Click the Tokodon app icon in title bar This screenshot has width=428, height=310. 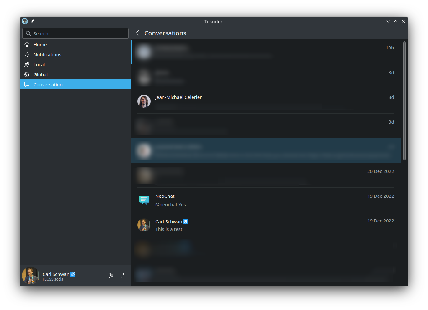pos(25,21)
